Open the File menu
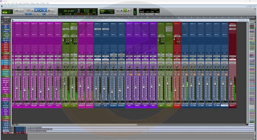 tap(2, 3)
